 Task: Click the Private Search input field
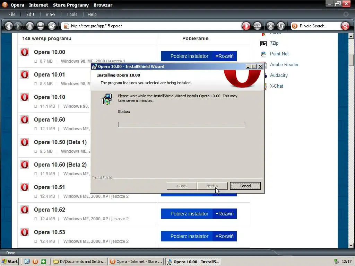(x=316, y=26)
